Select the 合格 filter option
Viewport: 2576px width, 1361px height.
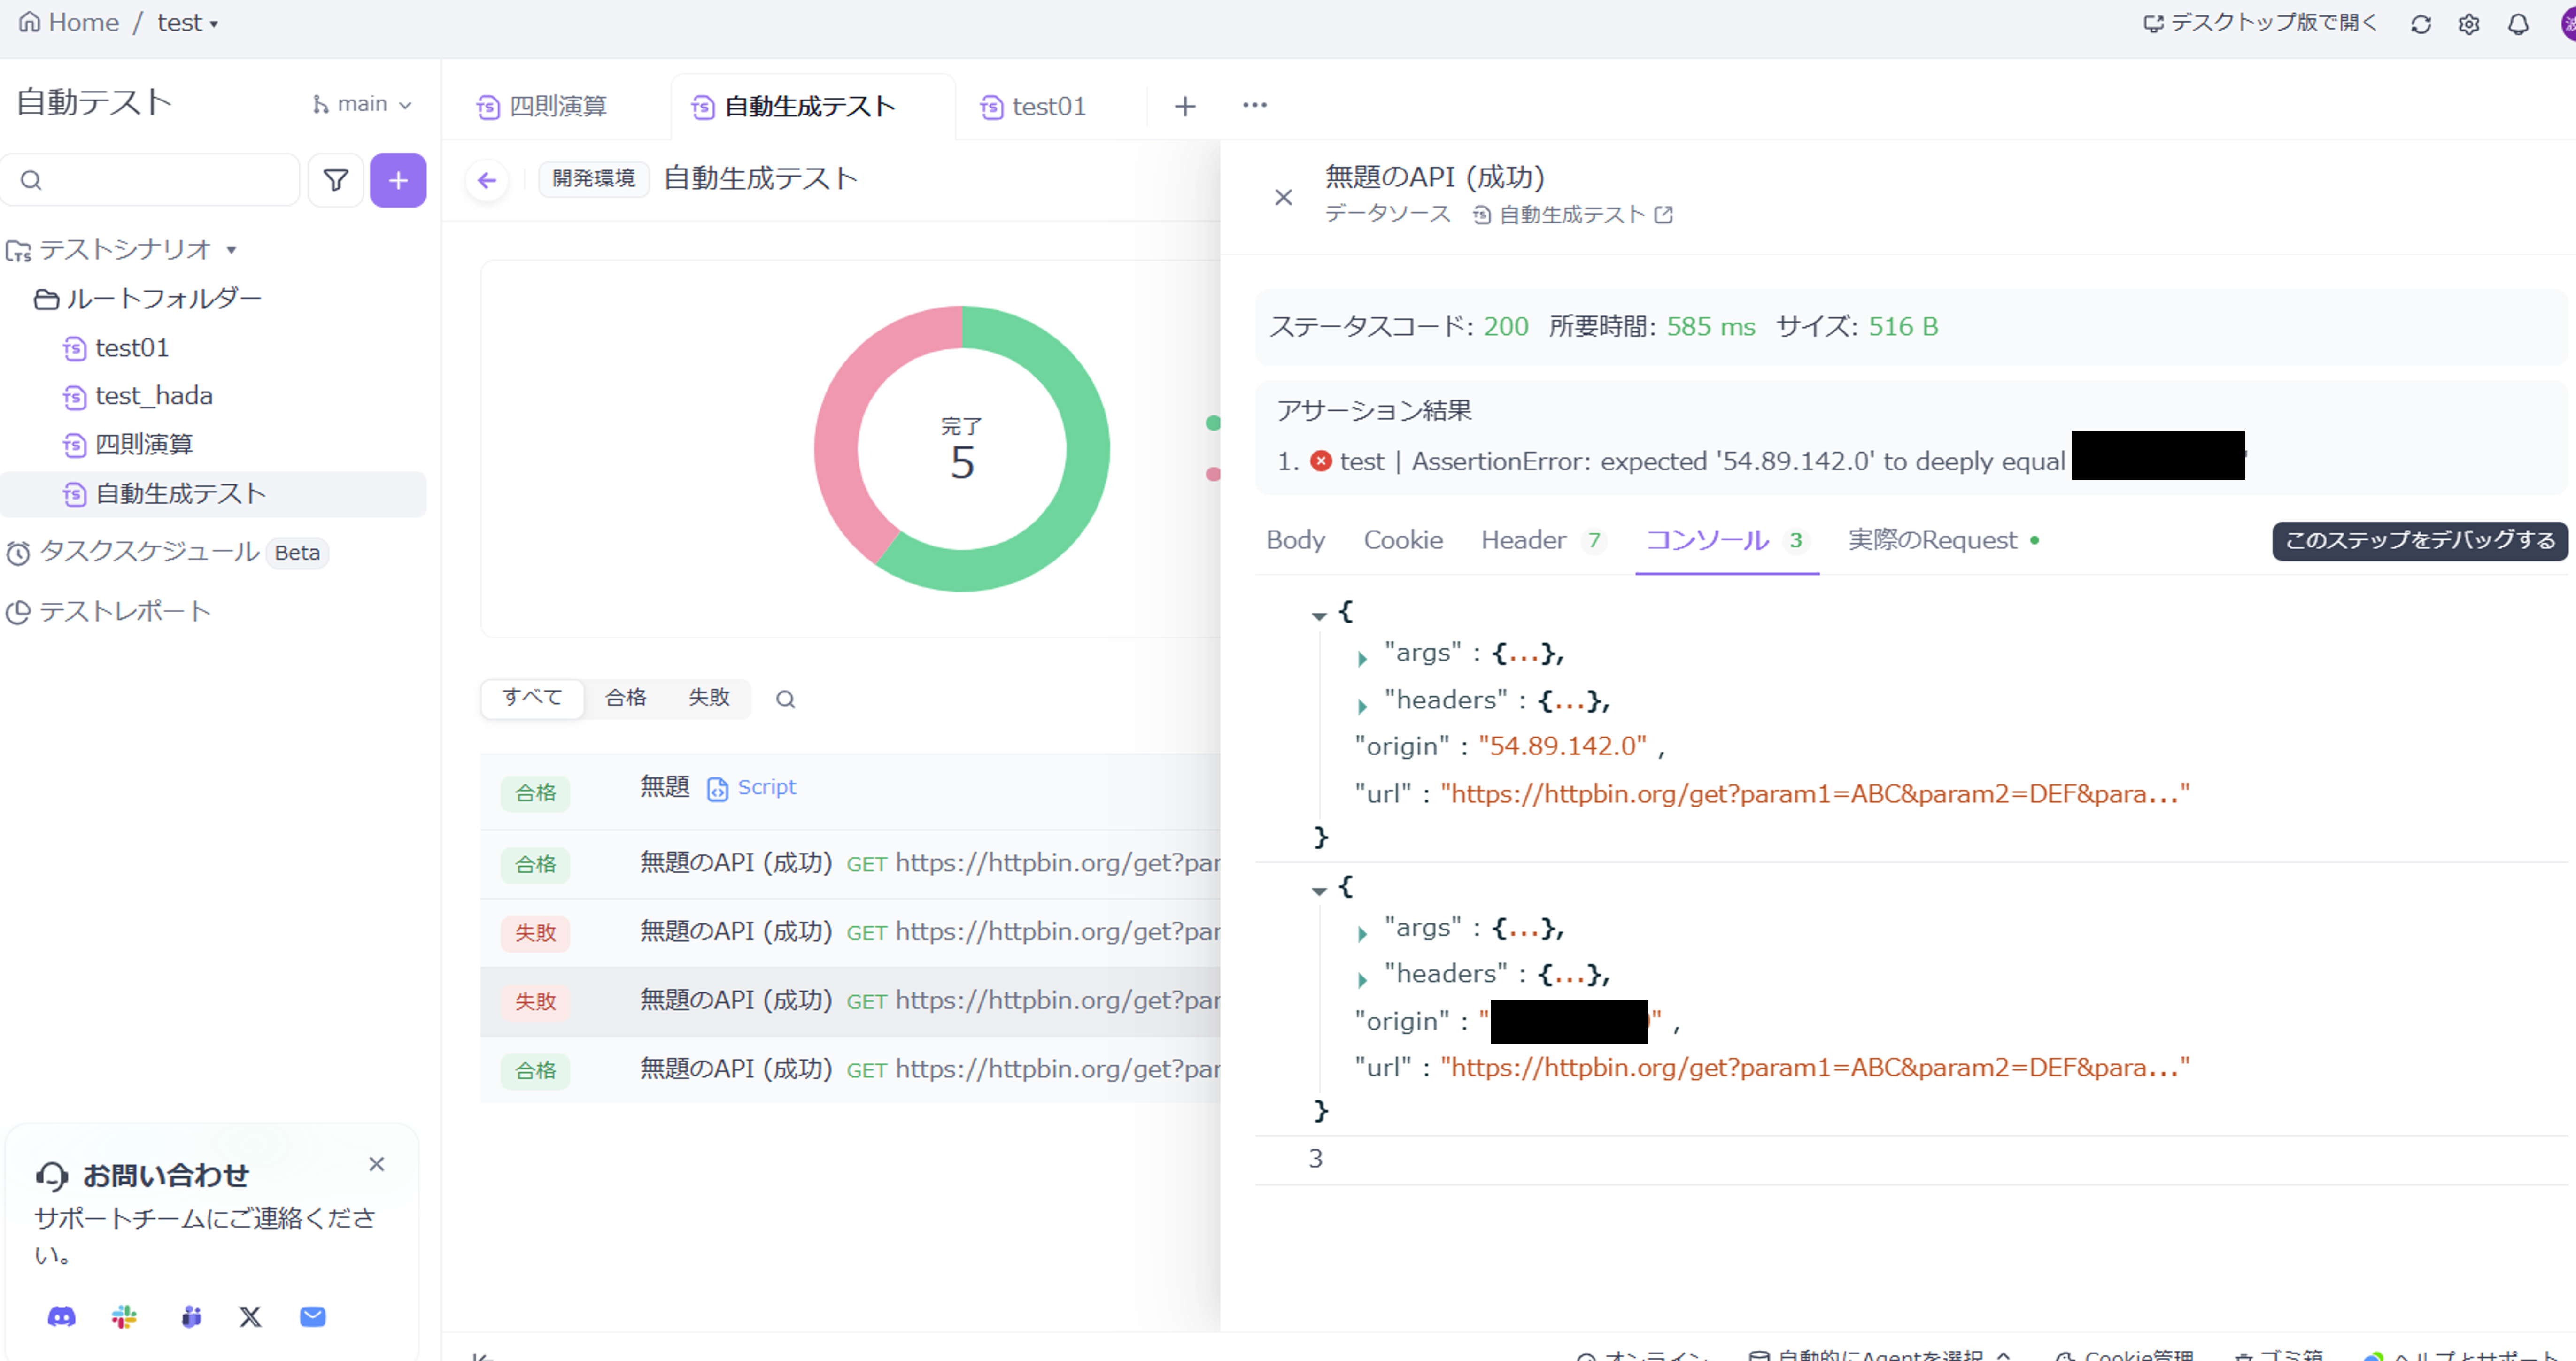(x=625, y=697)
